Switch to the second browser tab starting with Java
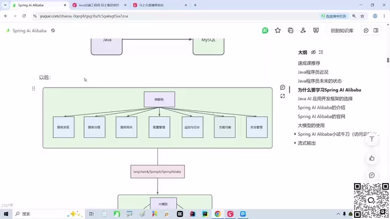 click(x=99, y=5)
